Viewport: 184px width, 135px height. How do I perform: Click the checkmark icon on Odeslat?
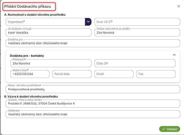tap(163, 129)
